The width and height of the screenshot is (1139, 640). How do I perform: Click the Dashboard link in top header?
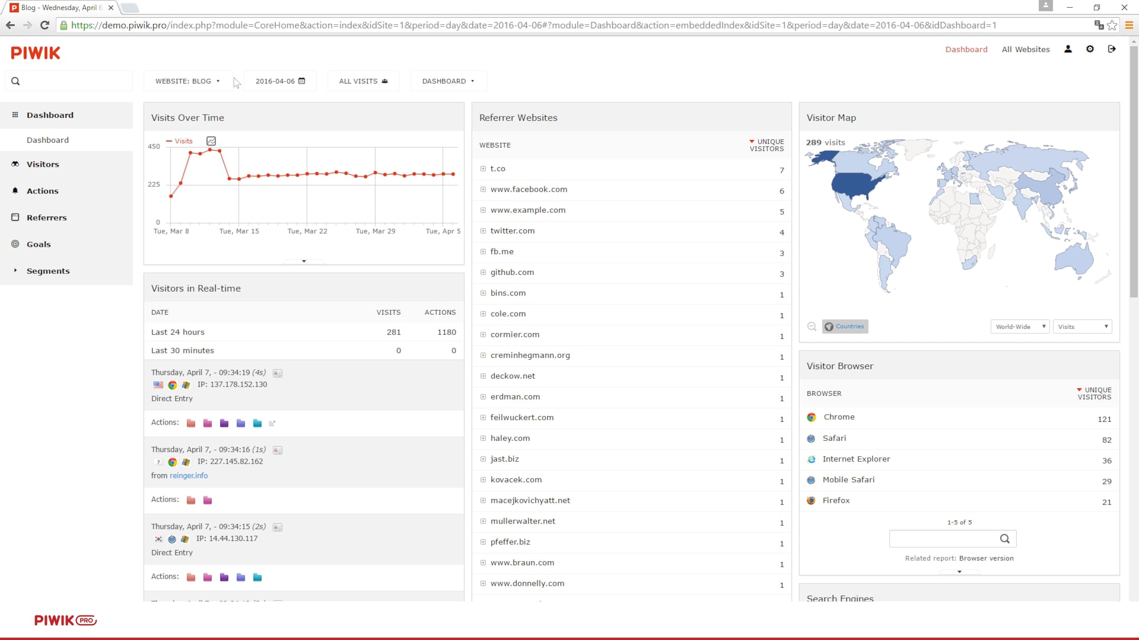(x=966, y=49)
